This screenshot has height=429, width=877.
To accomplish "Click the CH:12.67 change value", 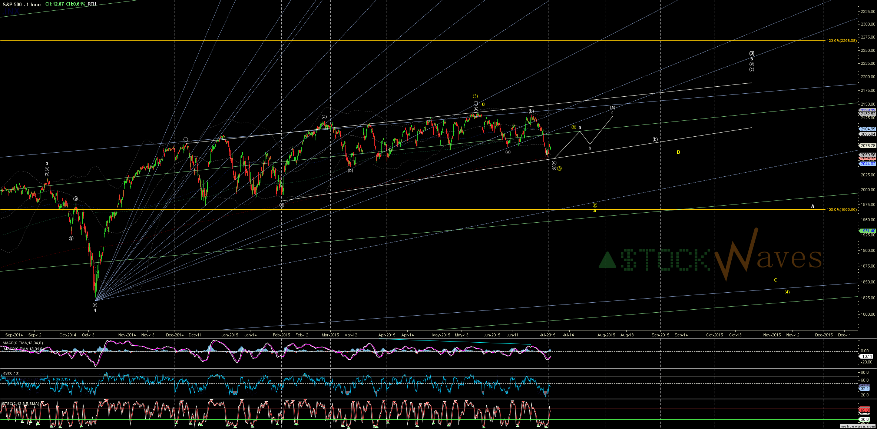I will tap(54, 4).
